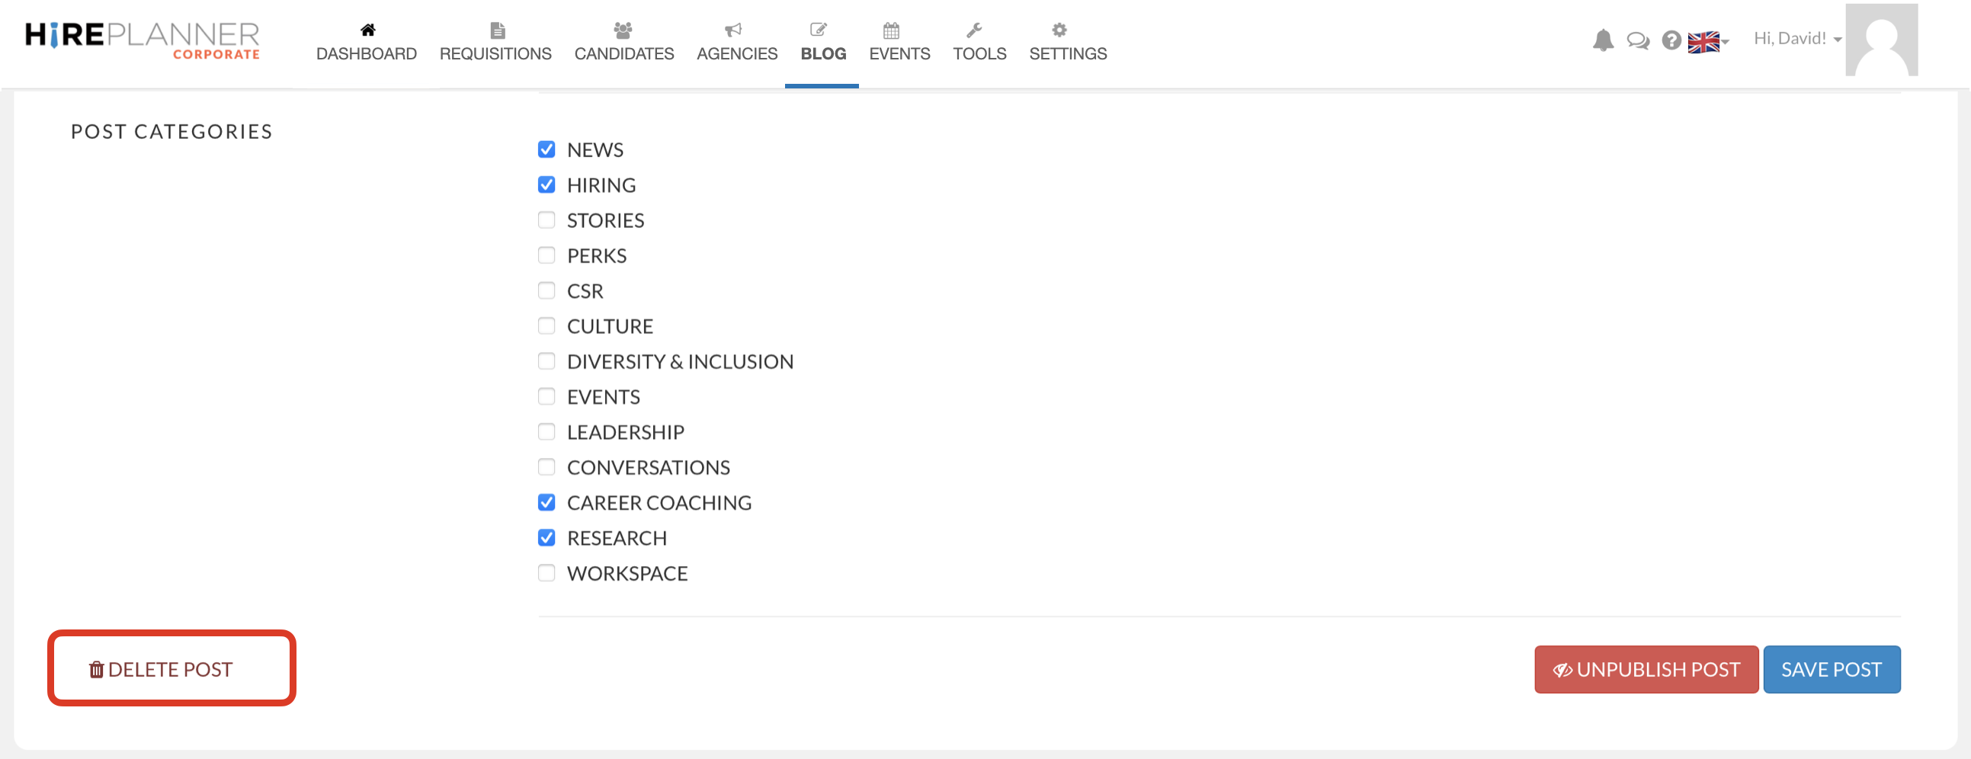
Task: Click the Candidates people icon
Action: click(623, 30)
